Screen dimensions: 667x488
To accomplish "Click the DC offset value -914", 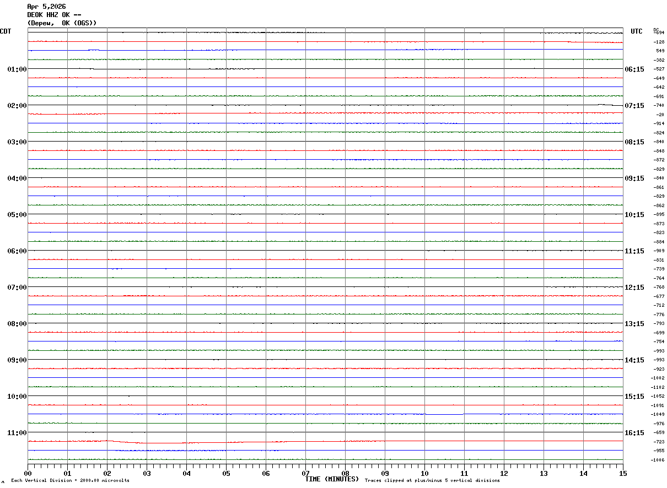I will (x=659, y=124).
